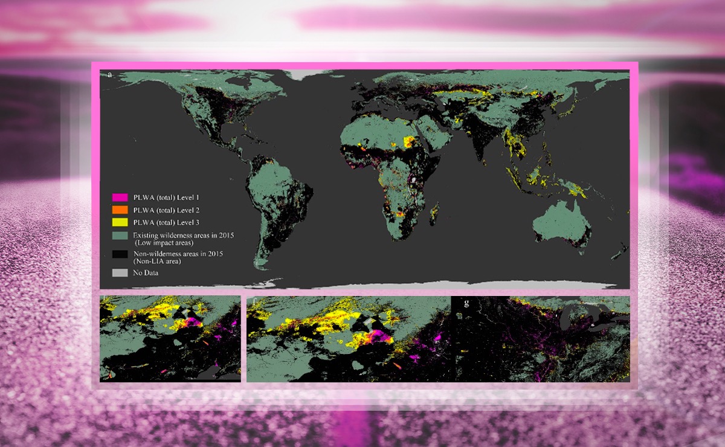Screen dimensions: 725x447
Task: Select the black non-wilderness areas legend swatch
Action: coord(120,255)
